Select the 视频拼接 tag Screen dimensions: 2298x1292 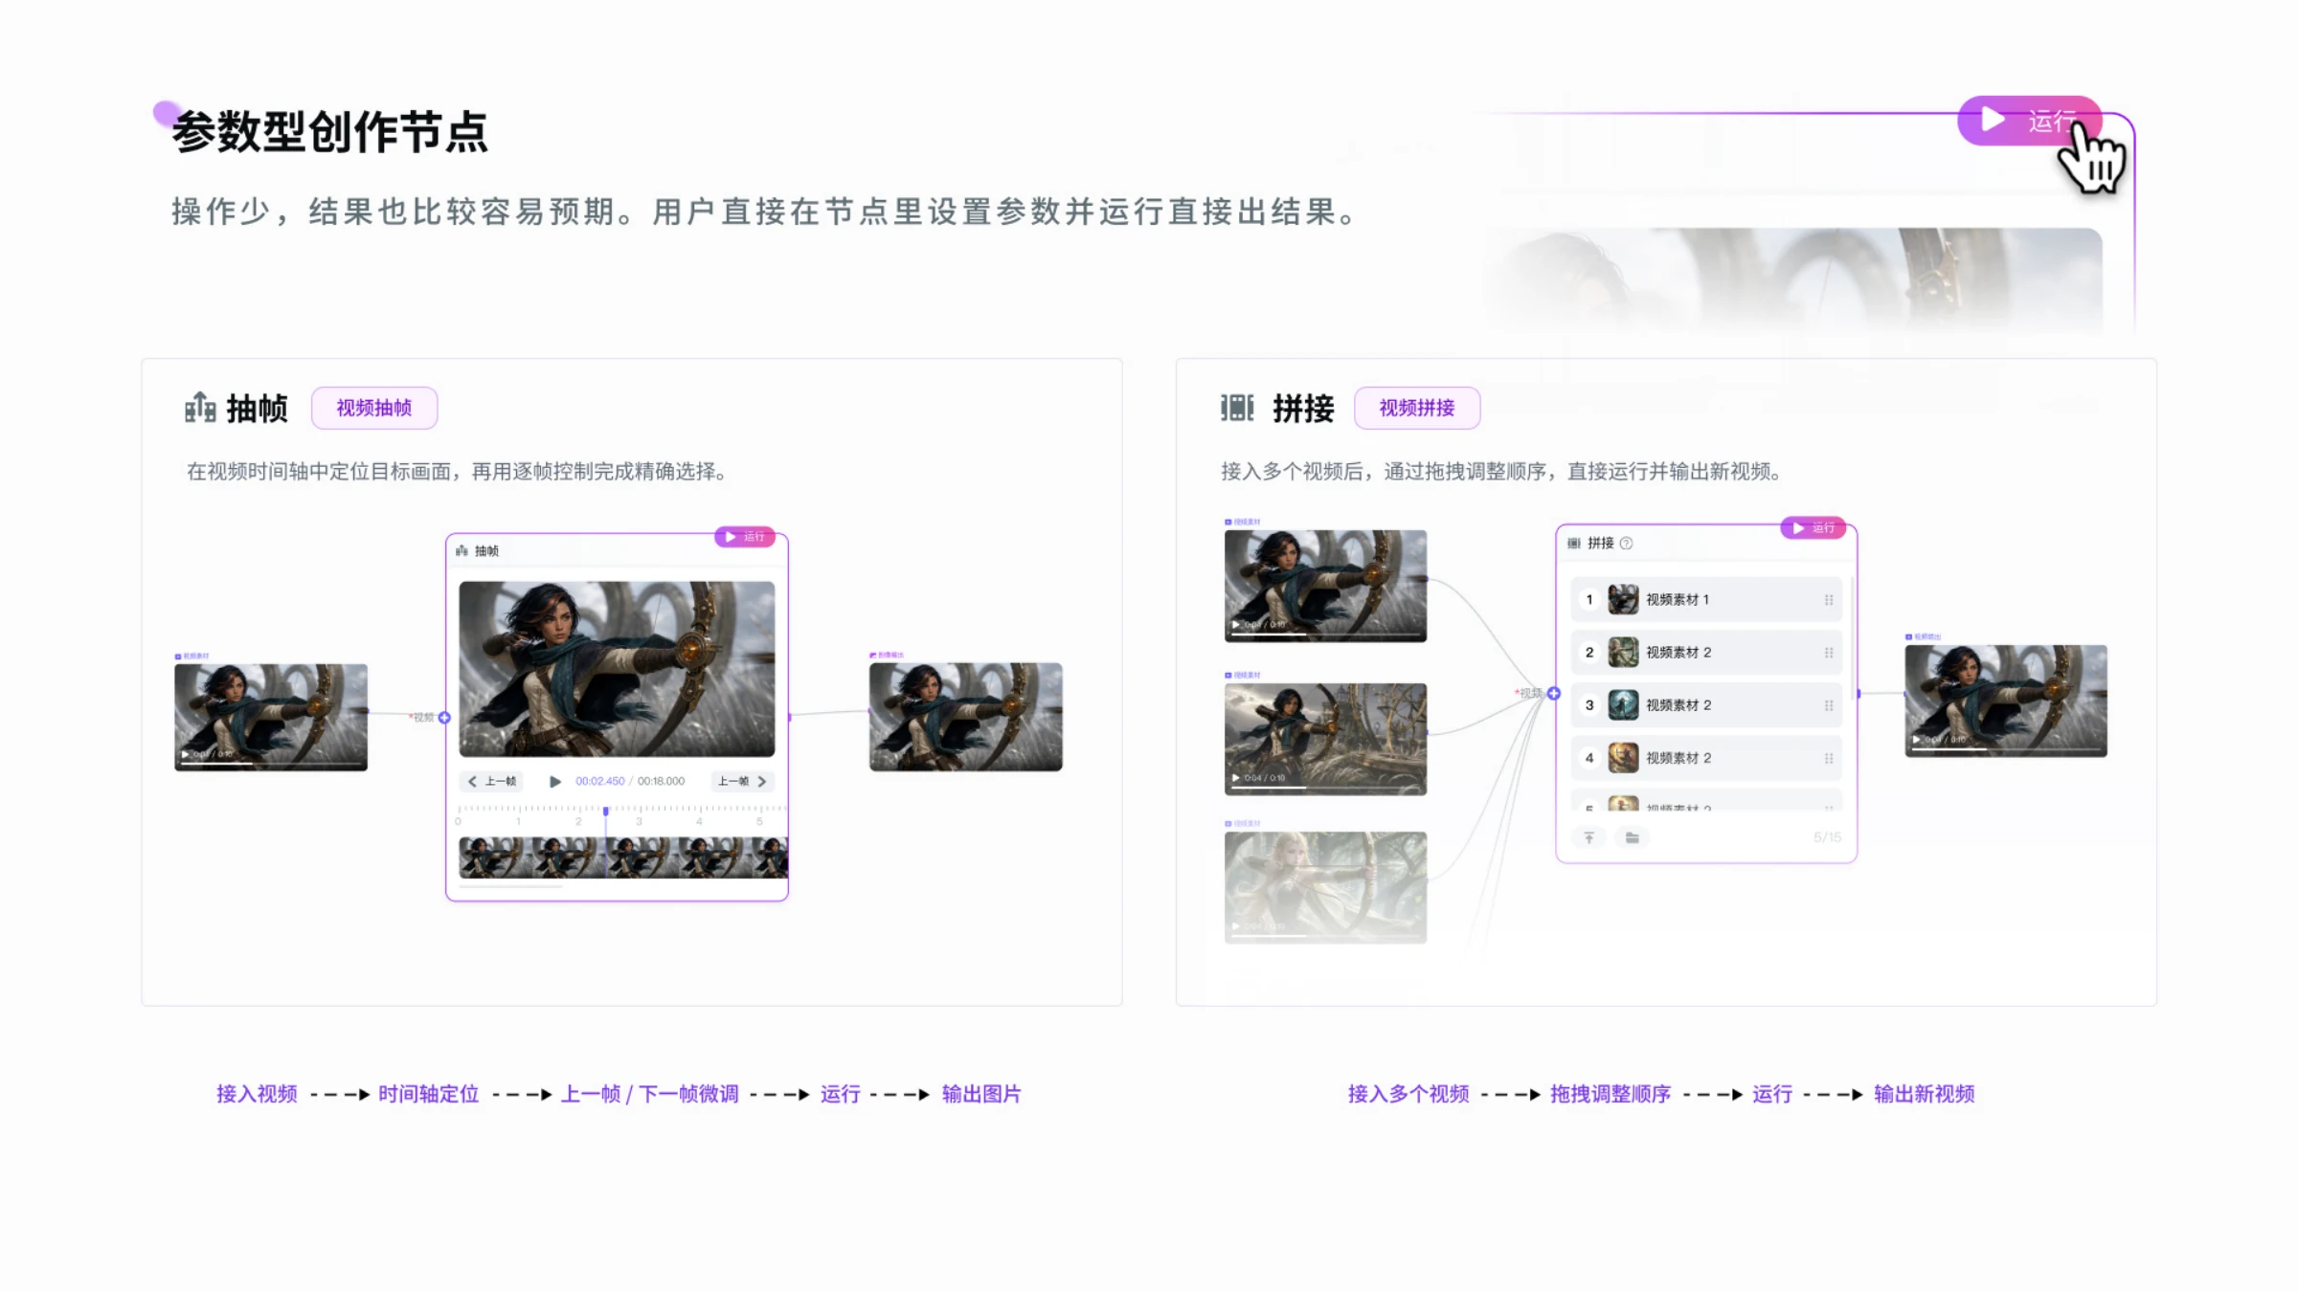[x=1417, y=409]
